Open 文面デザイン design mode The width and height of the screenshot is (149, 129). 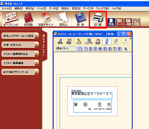(46, 19)
